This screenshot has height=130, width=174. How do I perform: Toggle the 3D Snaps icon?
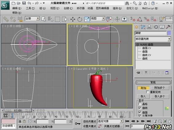(133, 19)
